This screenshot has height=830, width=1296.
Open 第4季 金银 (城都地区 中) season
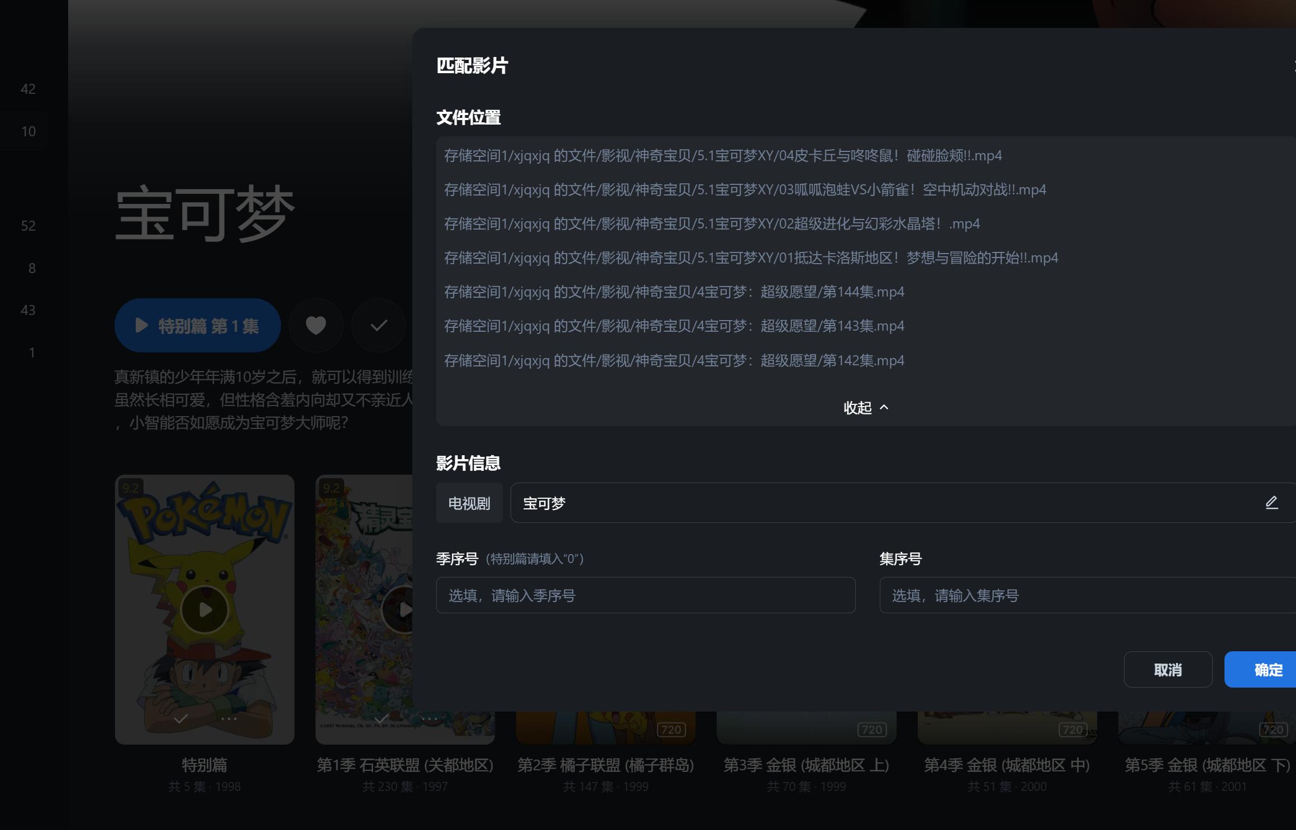click(x=1007, y=765)
